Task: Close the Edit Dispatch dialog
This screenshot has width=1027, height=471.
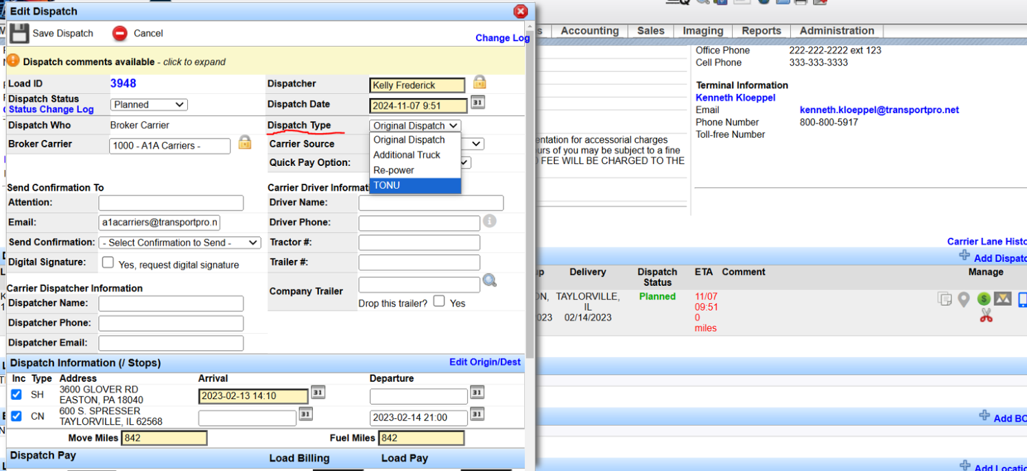Action: point(521,11)
